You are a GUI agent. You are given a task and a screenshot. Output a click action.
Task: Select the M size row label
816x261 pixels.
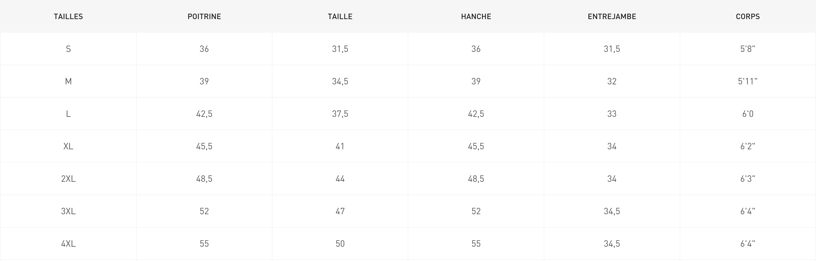pyautogui.click(x=68, y=81)
